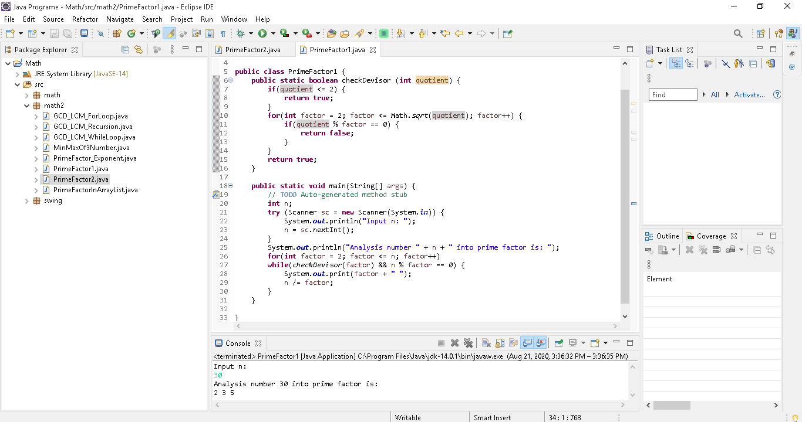The width and height of the screenshot is (802, 422).
Task: Launch the program in Debug mode
Action: click(x=240, y=33)
